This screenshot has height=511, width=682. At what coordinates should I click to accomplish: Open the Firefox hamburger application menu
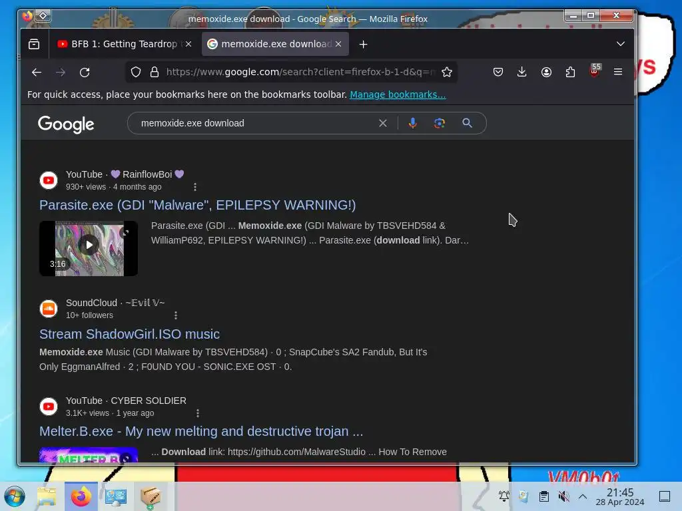pos(618,72)
